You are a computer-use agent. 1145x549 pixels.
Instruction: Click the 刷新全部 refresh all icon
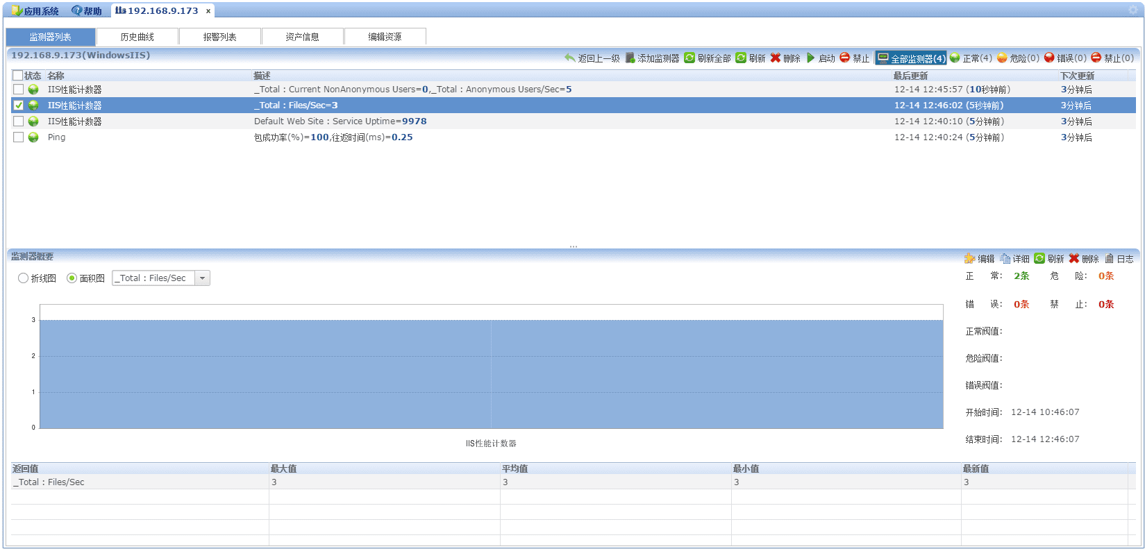tap(689, 58)
